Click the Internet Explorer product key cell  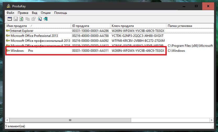(x=138, y=31)
